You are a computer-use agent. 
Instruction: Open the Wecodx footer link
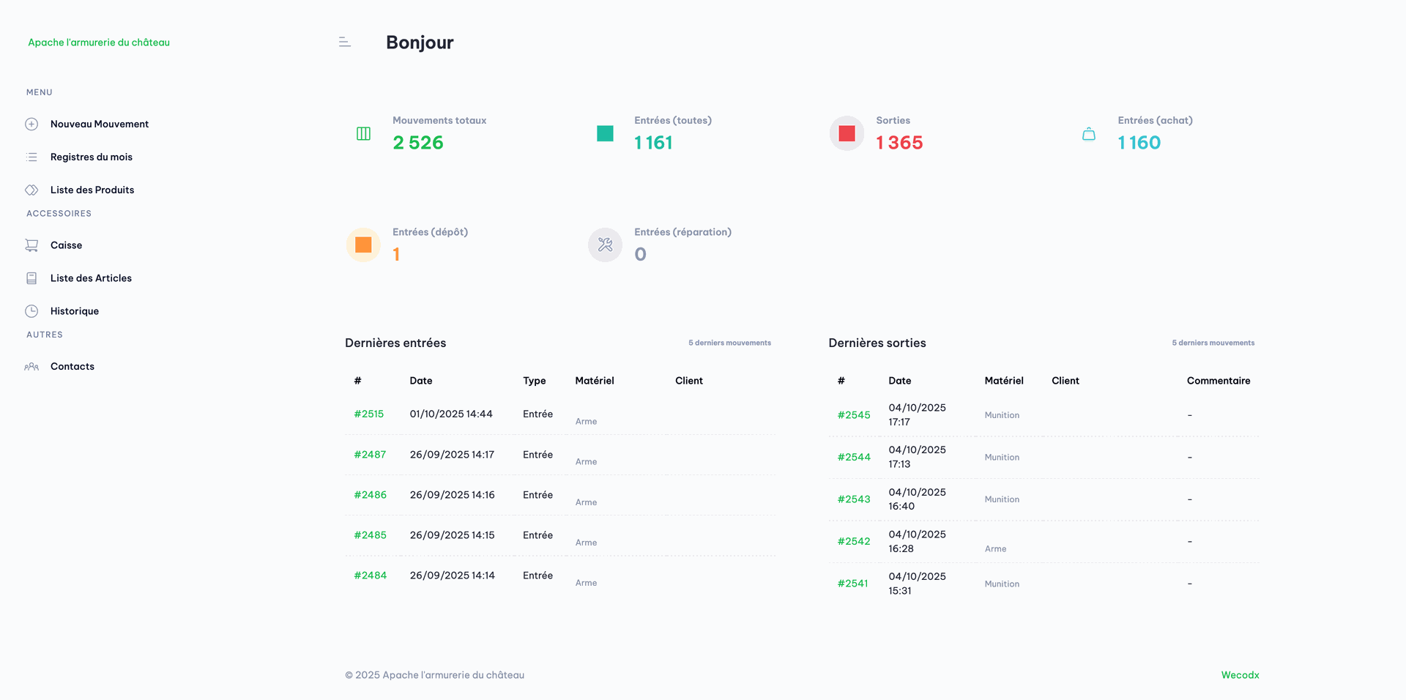(x=1240, y=675)
